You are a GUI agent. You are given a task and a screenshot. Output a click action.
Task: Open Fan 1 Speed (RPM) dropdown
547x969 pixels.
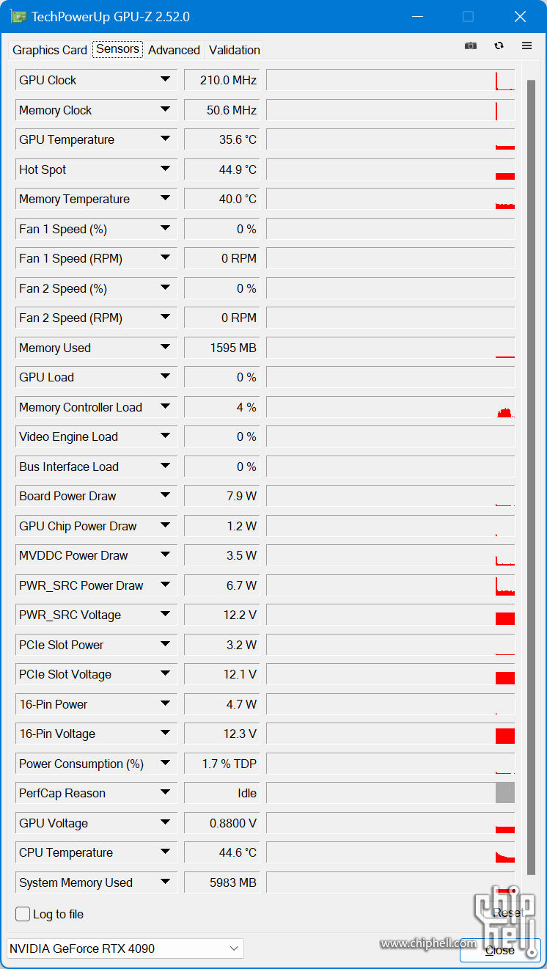165,258
